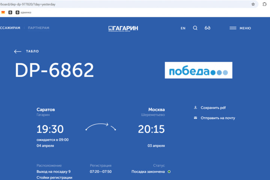Open the browser extensions puzzle icon
This screenshot has height=180, width=270.
pyautogui.click(x=264, y=4)
